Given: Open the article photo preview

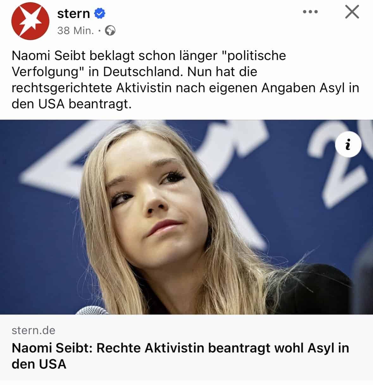Looking at the screenshot, I should tap(186, 217).
